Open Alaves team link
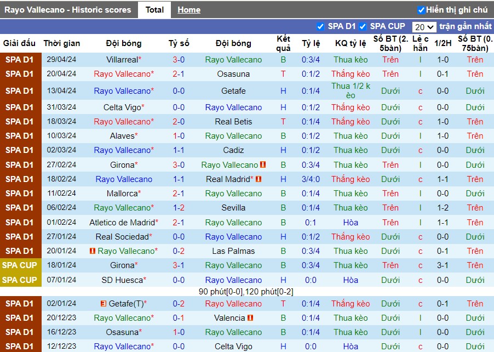Viewport: 494px width, 352px height. click(x=122, y=136)
